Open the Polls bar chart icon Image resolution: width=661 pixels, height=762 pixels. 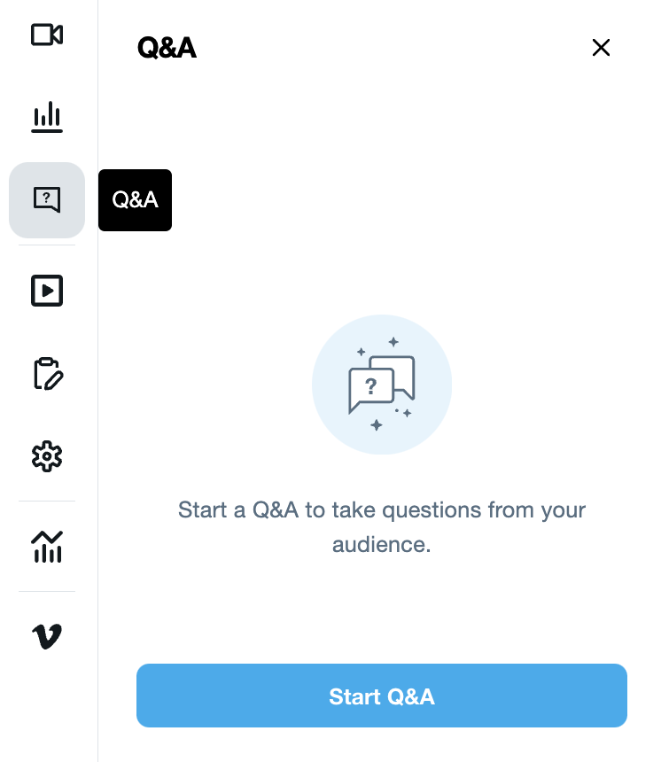click(47, 116)
